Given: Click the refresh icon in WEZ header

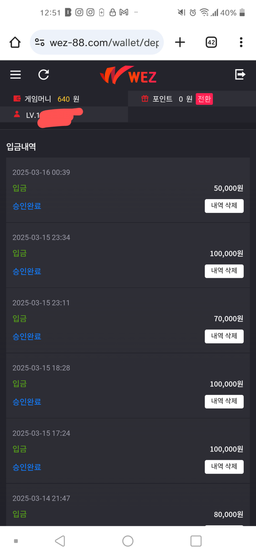Looking at the screenshot, I should 44,75.
